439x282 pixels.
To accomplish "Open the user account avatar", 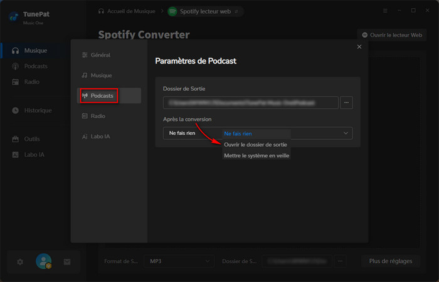I will coord(44,261).
